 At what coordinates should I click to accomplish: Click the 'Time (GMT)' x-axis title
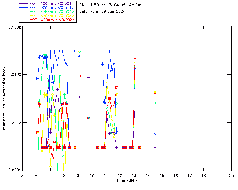point(126,180)
